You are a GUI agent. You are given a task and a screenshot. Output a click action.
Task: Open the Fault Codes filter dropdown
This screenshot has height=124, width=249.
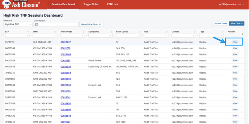click(x=128, y=35)
